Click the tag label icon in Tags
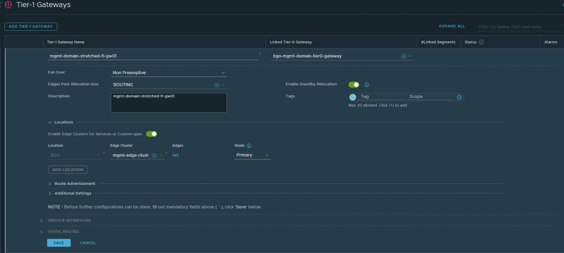 point(353,97)
